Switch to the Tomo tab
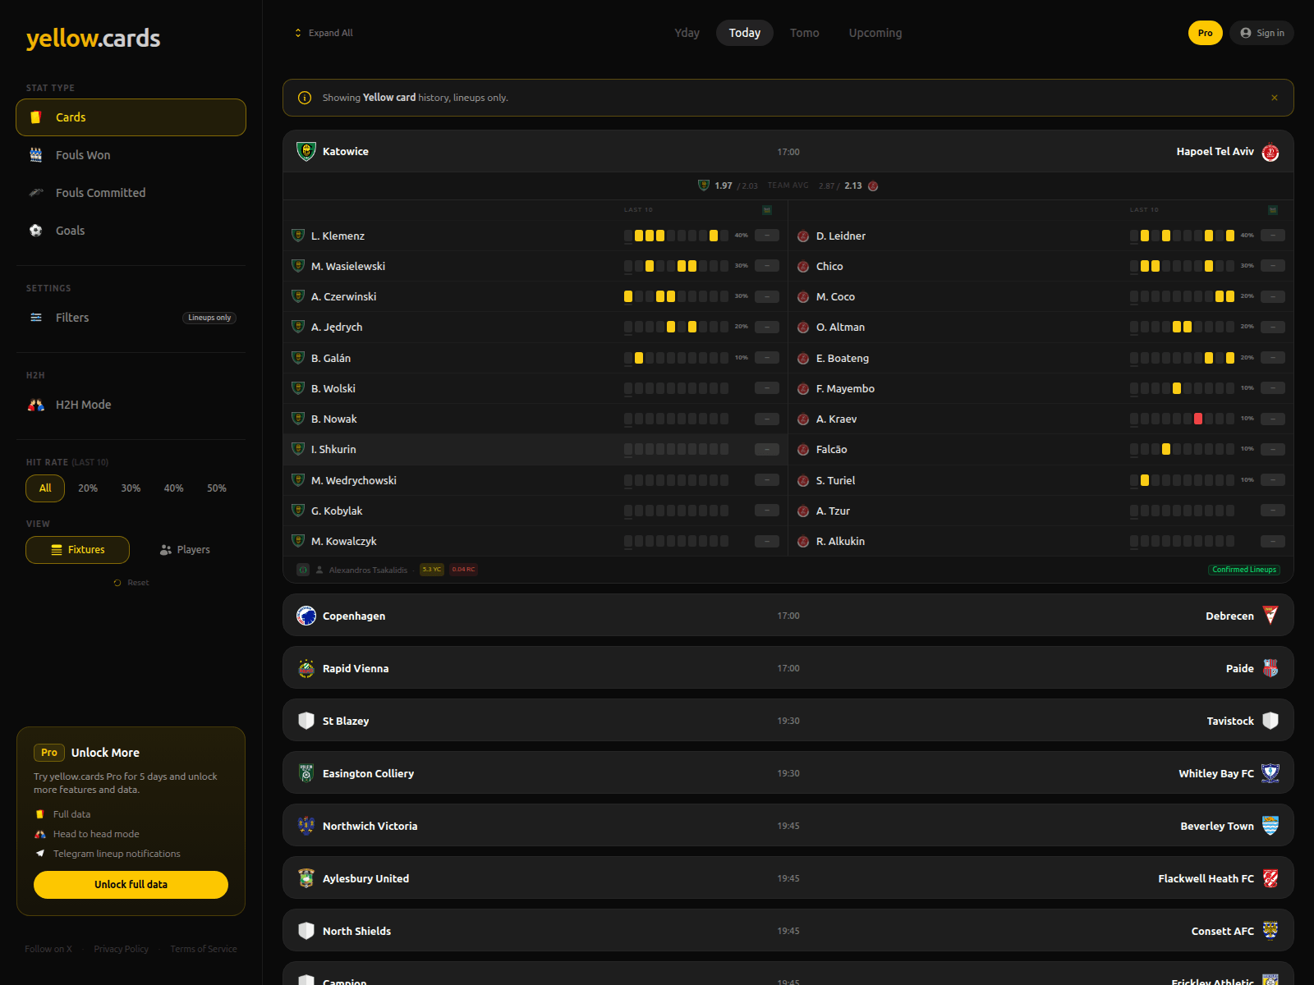Image resolution: width=1314 pixels, height=985 pixels. coord(805,33)
